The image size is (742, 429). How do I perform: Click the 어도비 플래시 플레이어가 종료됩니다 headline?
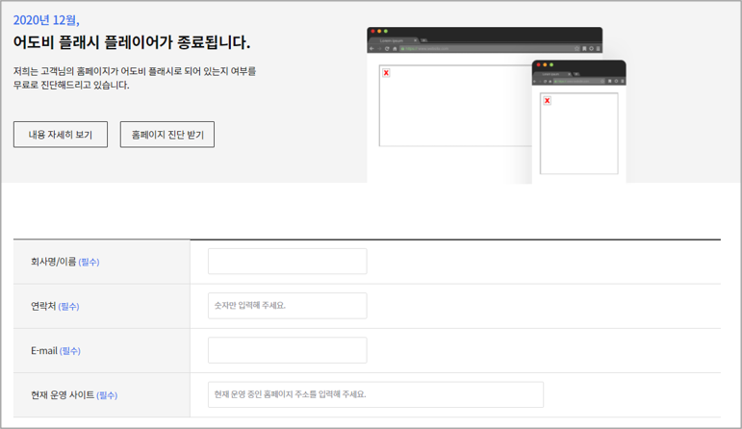(132, 42)
